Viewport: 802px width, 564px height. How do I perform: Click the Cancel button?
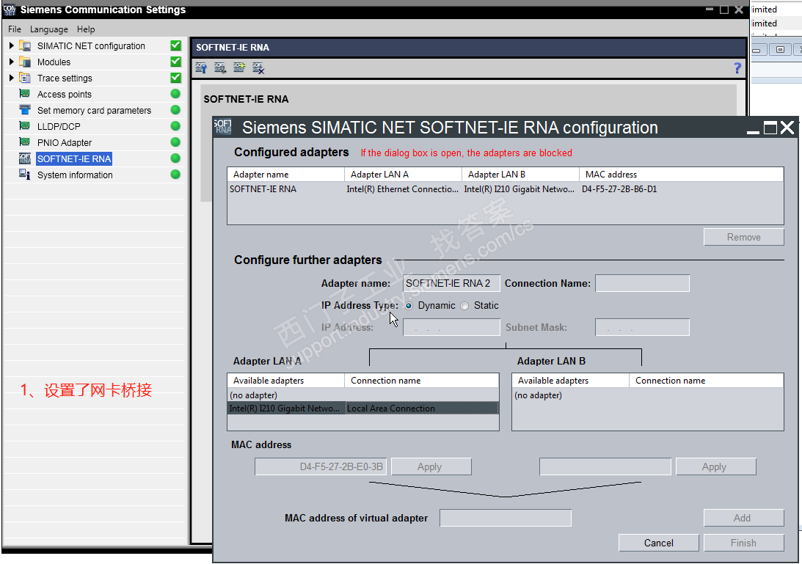[x=658, y=543]
